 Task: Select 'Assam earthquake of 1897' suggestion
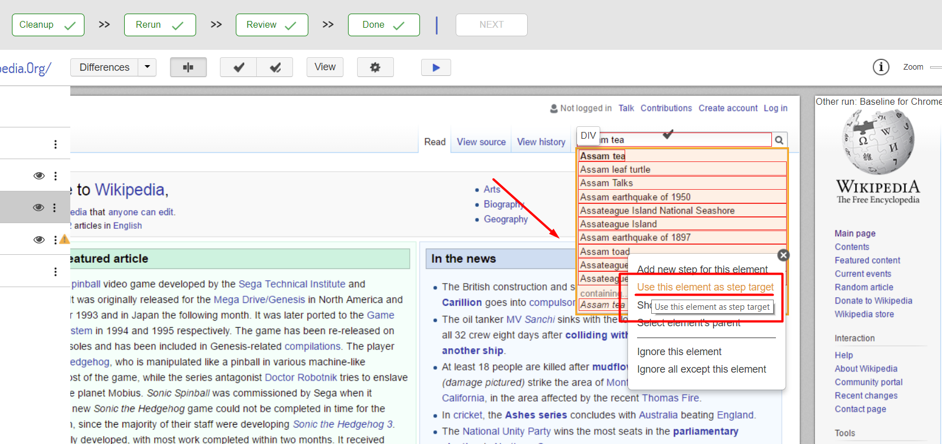click(682, 238)
